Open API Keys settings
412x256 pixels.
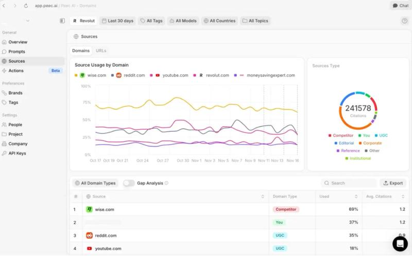click(32, 153)
